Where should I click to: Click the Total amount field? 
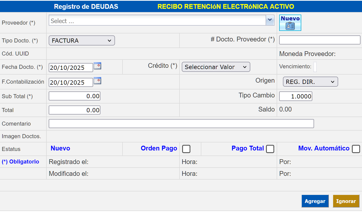75,110
